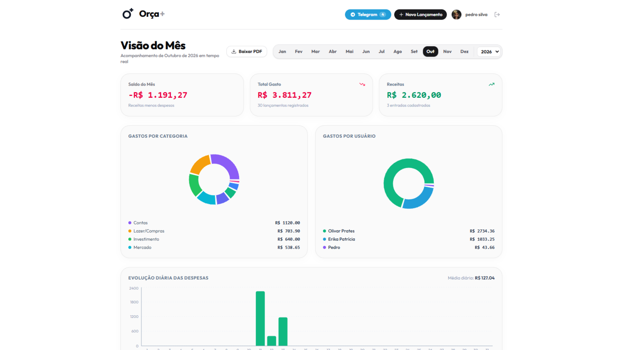This screenshot has width=622, height=350.
Task: Switch to the Mar month tab
Action: [316, 52]
